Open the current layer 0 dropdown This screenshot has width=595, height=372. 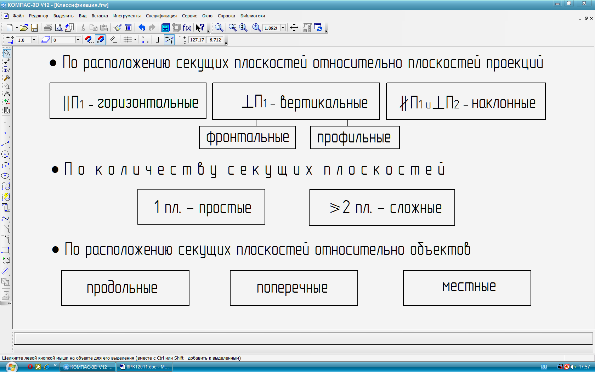coord(78,40)
